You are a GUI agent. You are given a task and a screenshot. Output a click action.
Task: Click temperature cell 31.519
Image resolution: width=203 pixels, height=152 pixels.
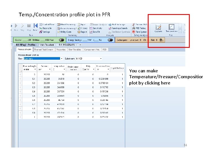(x=59, y=79)
